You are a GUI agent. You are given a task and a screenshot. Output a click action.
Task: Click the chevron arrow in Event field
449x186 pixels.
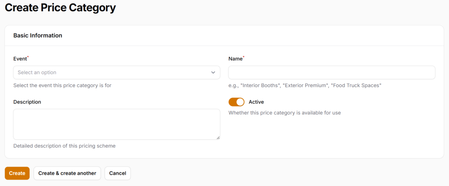click(213, 72)
